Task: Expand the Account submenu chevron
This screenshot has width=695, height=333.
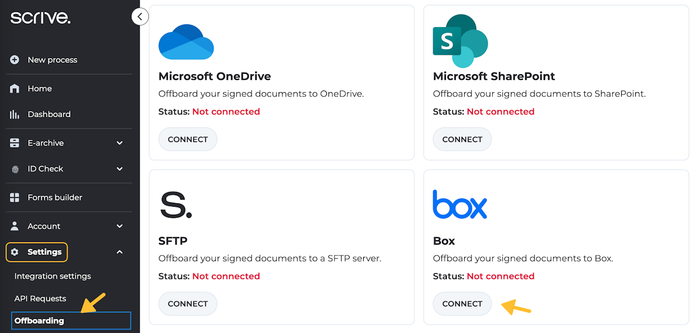Action: coord(119,226)
